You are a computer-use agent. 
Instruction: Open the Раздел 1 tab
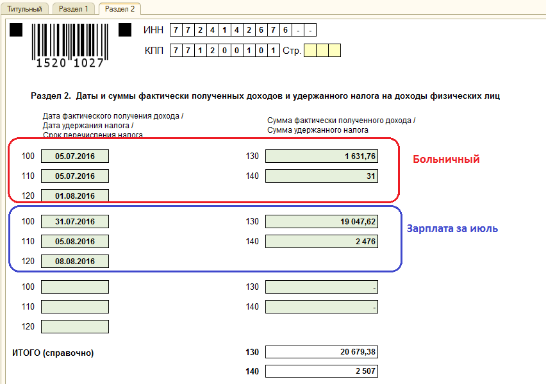(73, 9)
